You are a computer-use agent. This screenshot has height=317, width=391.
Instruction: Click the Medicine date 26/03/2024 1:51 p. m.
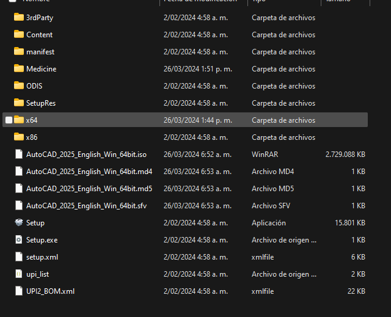point(198,69)
